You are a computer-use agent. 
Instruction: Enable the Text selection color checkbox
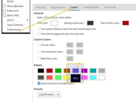coord(39,52)
